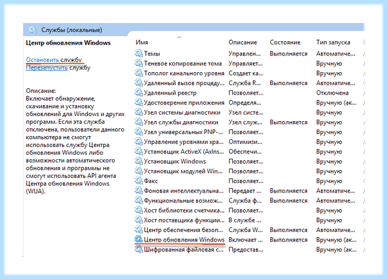Click Центр обновления Windows heading in left pane
The width and height of the screenshot is (387, 279).
[x=68, y=43]
